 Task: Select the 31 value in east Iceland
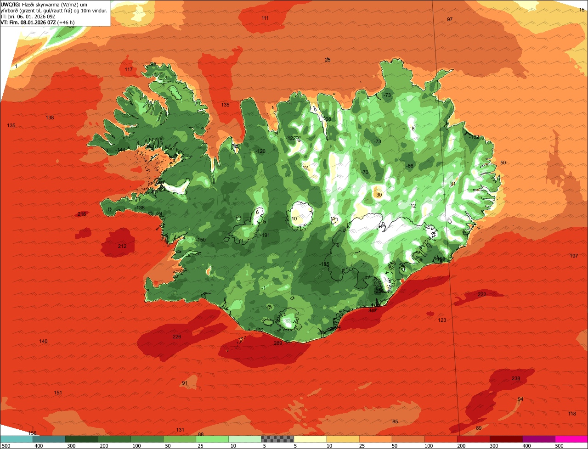(x=452, y=184)
